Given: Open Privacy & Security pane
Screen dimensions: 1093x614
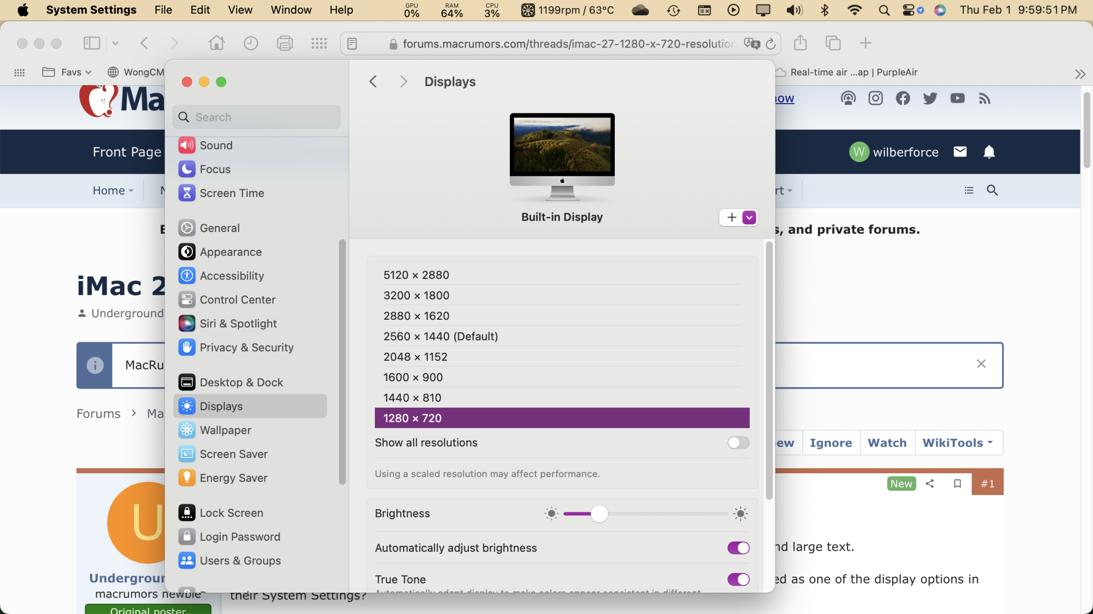Looking at the screenshot, I should tap(246, 348).
